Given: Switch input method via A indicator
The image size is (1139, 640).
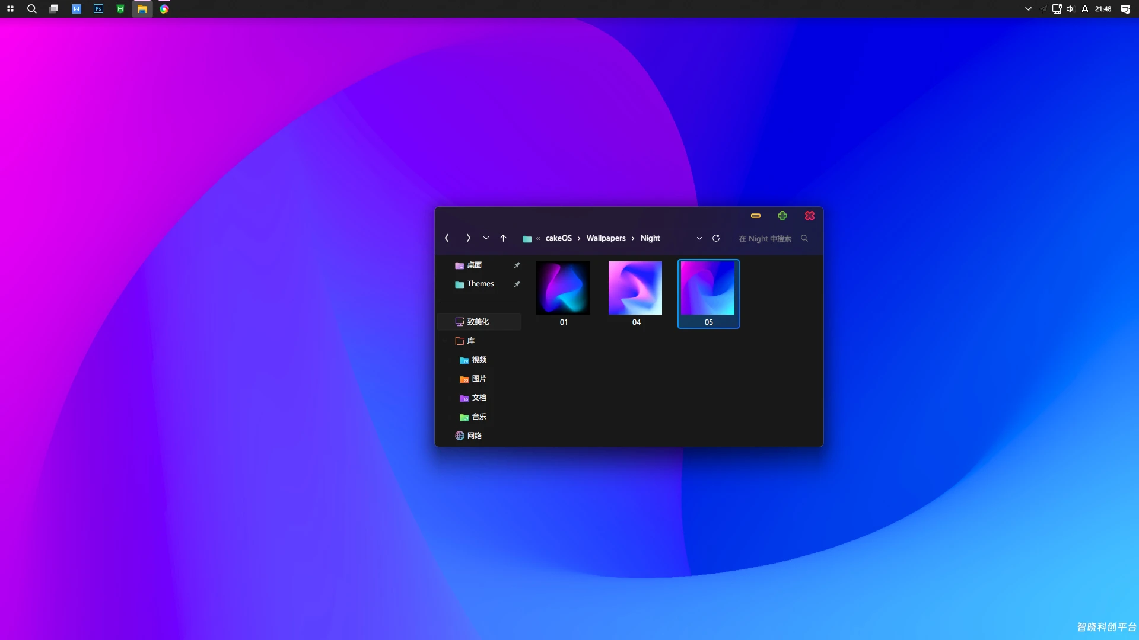Looking at the screenshot, I should (x=1085, y=9).
